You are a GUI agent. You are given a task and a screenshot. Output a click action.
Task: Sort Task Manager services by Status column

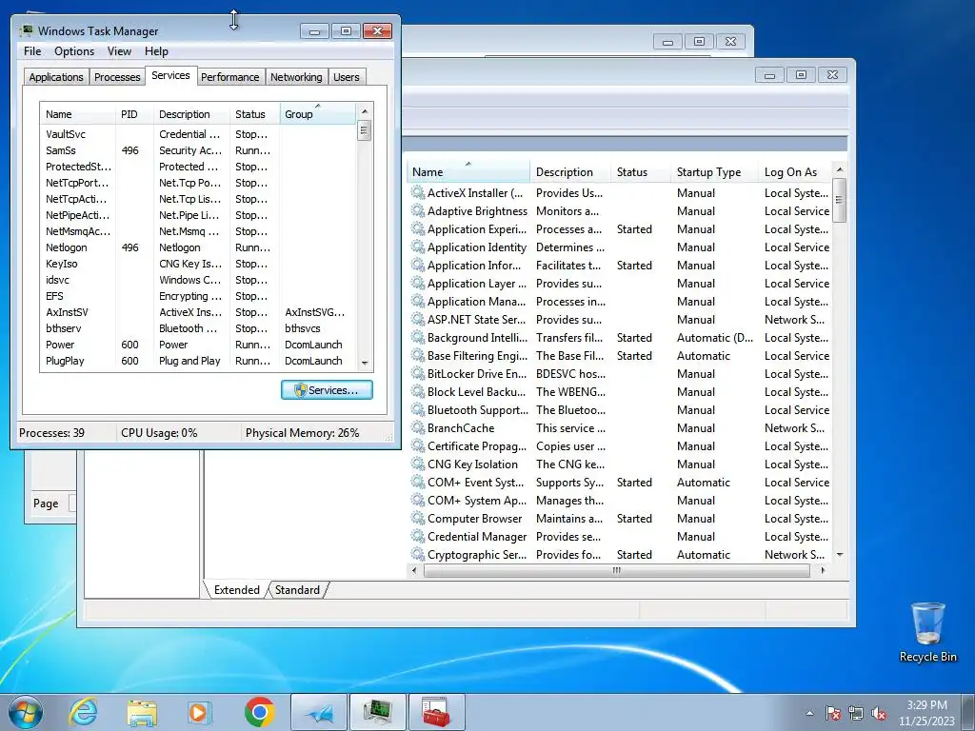(x=254, y=114)
